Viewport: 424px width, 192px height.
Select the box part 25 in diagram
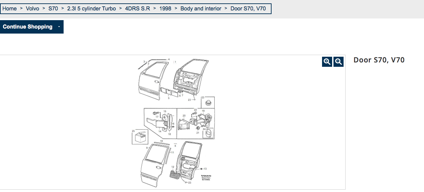(x=139, y=137)
